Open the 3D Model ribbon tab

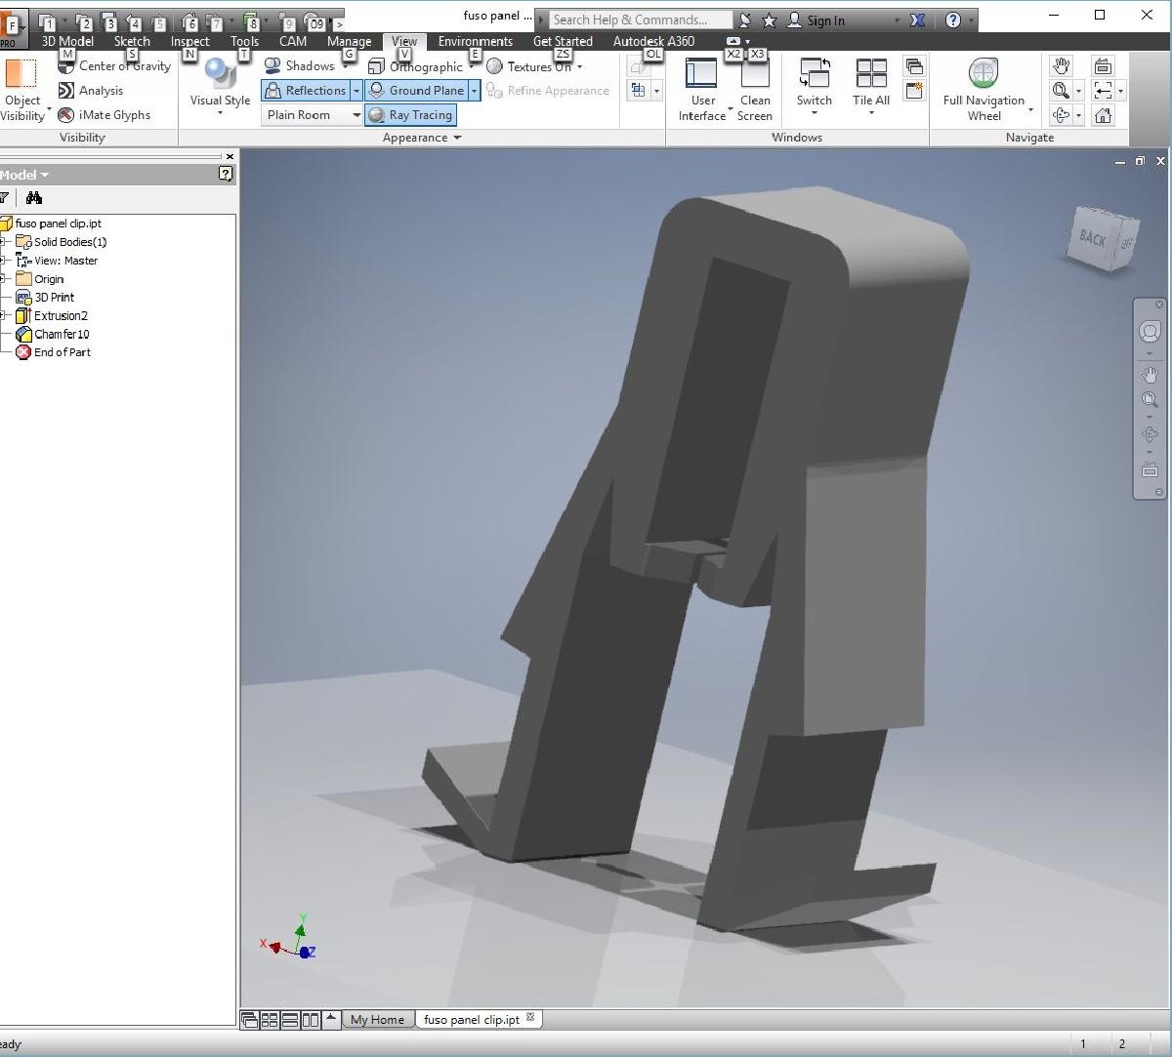coord(67,41)
